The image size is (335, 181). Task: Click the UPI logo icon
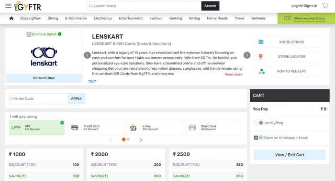click(x=16, y=128)
